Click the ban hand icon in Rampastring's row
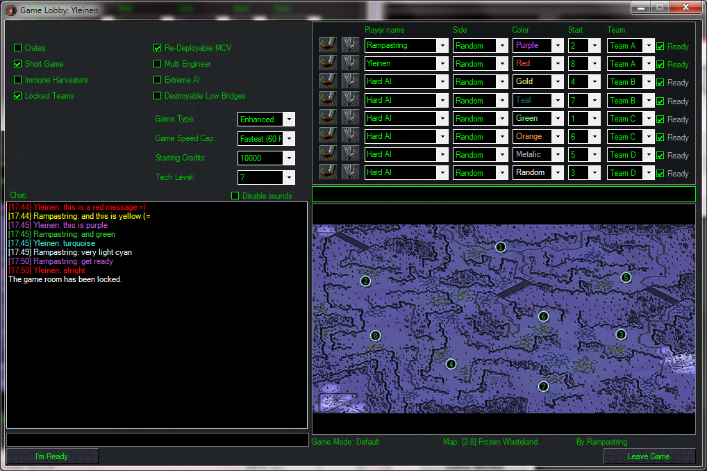Image resolution: width=707 pixels, height=471 pixels. pos(350,45)
